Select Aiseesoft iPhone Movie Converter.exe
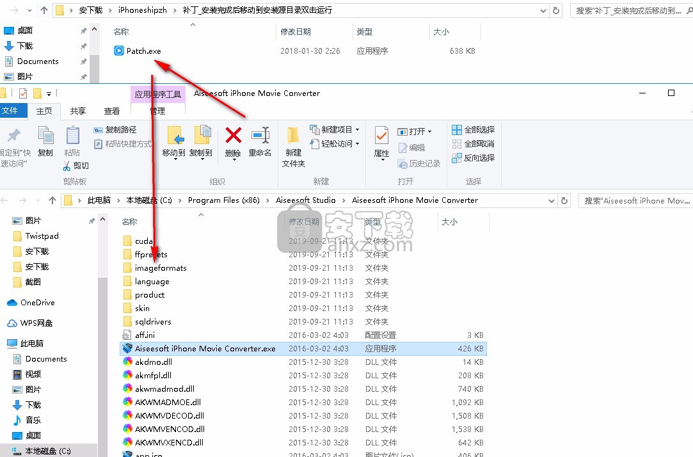 (303, 349)
